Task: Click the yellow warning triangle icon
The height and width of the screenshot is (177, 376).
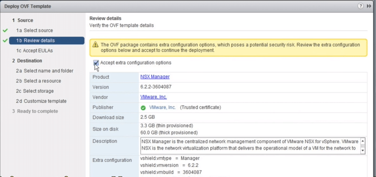Action: tap(95, 45)
